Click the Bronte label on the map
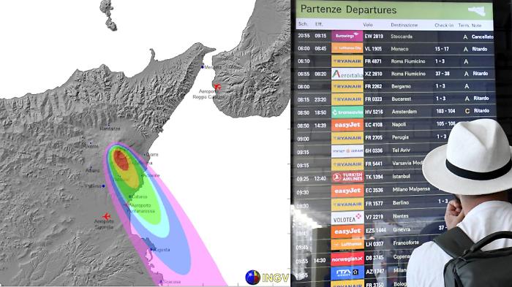The width and height of the screenshot is (512, 287). (x=91, y=146)
